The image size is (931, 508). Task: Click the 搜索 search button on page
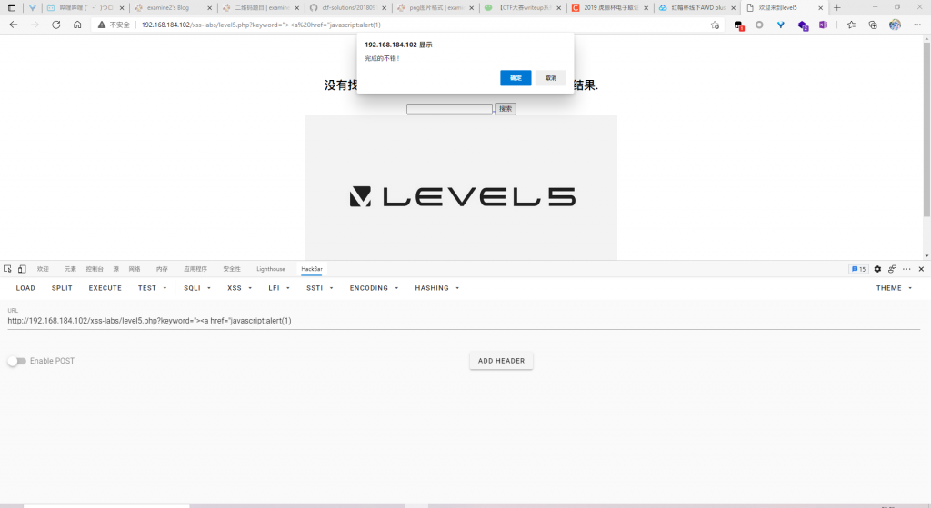(x=506, y=109)
